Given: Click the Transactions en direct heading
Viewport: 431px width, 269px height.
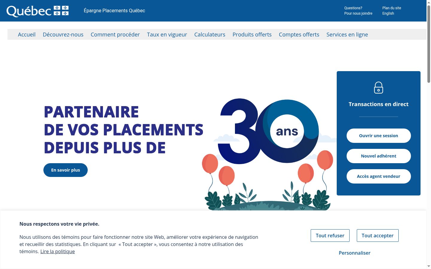Looking at the screenshot, I should [x=379, y=104].
